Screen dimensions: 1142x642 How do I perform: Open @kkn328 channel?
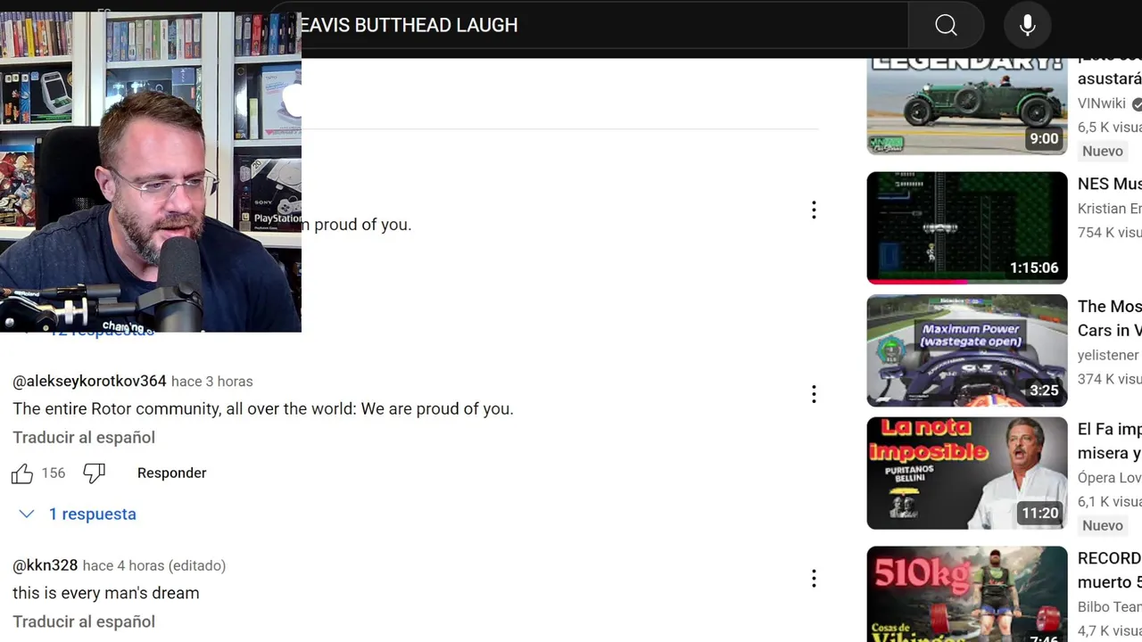[46, 566]
